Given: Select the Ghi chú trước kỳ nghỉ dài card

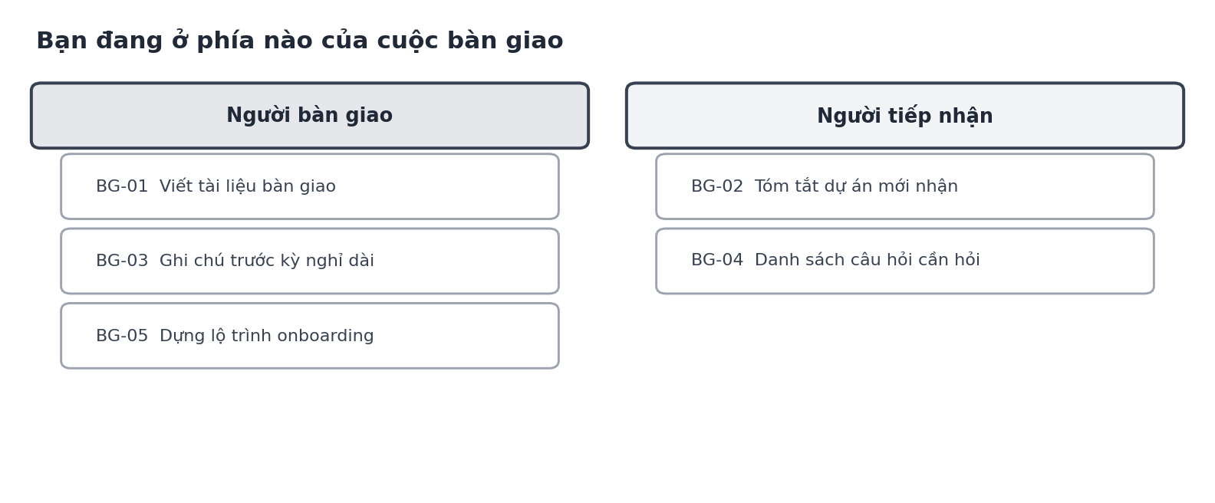Looking at the screenshot, I should click(x=310, y=261).
